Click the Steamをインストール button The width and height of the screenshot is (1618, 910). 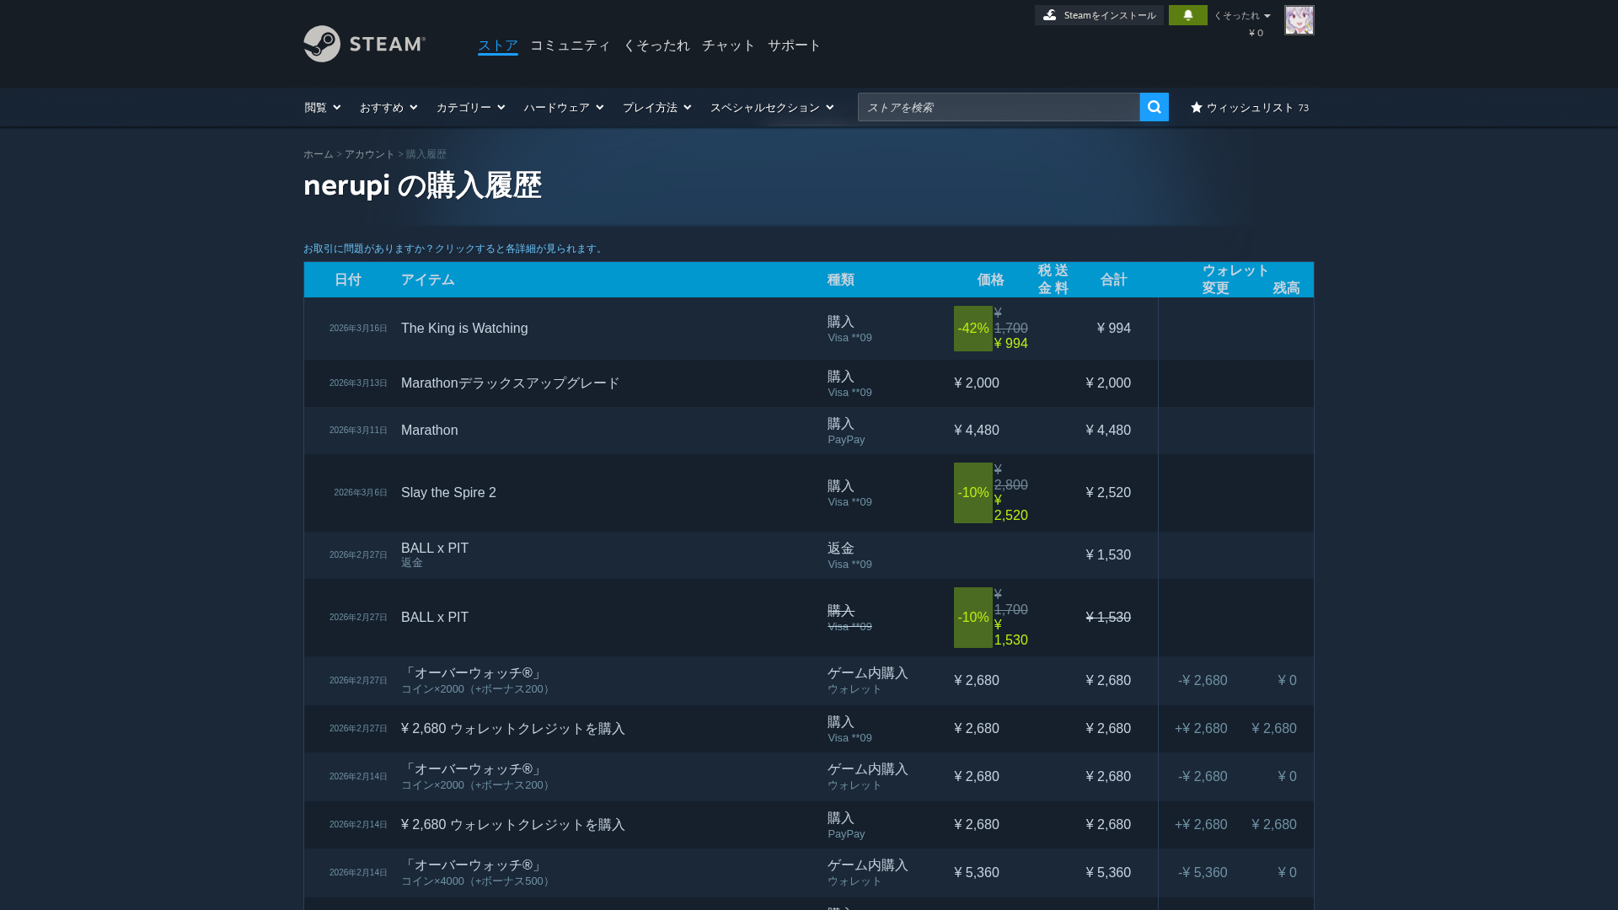click(x=1099, y=15)
